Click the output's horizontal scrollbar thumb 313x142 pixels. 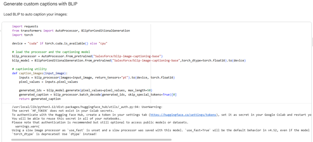(91, 140)
